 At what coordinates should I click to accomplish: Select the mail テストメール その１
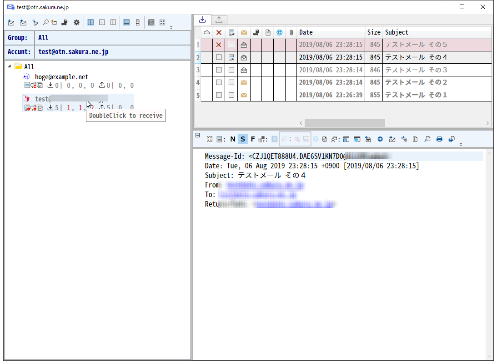[416, 95]
